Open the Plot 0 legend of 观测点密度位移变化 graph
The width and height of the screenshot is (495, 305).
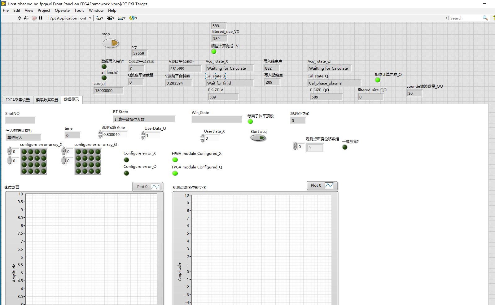(x=322, y=185)
